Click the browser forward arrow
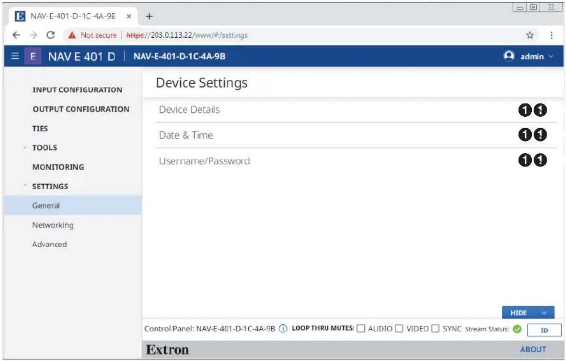 point(34,35)
